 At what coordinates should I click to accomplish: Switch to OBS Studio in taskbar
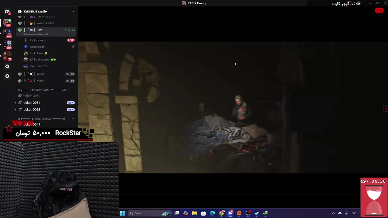tap(248, 213)
